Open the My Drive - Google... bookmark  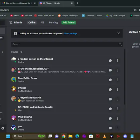(x=116, y=15)
